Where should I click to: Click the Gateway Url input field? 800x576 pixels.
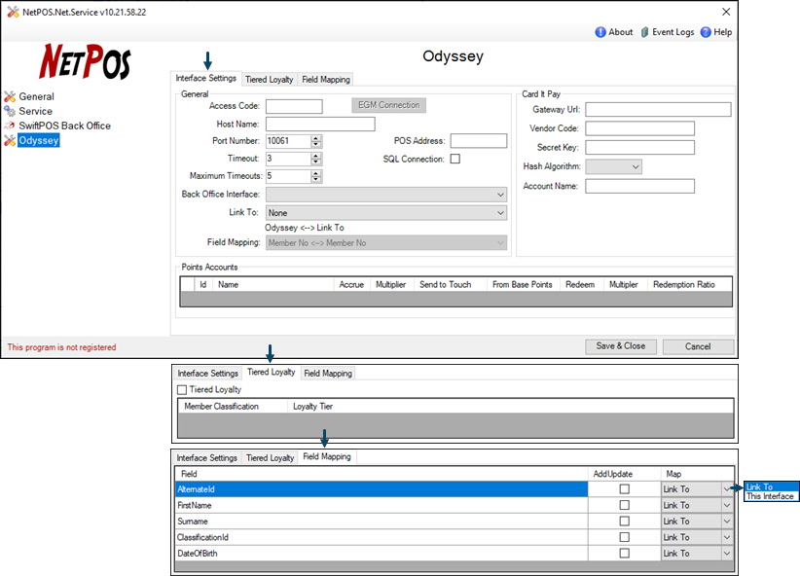[x=658, y=110]
